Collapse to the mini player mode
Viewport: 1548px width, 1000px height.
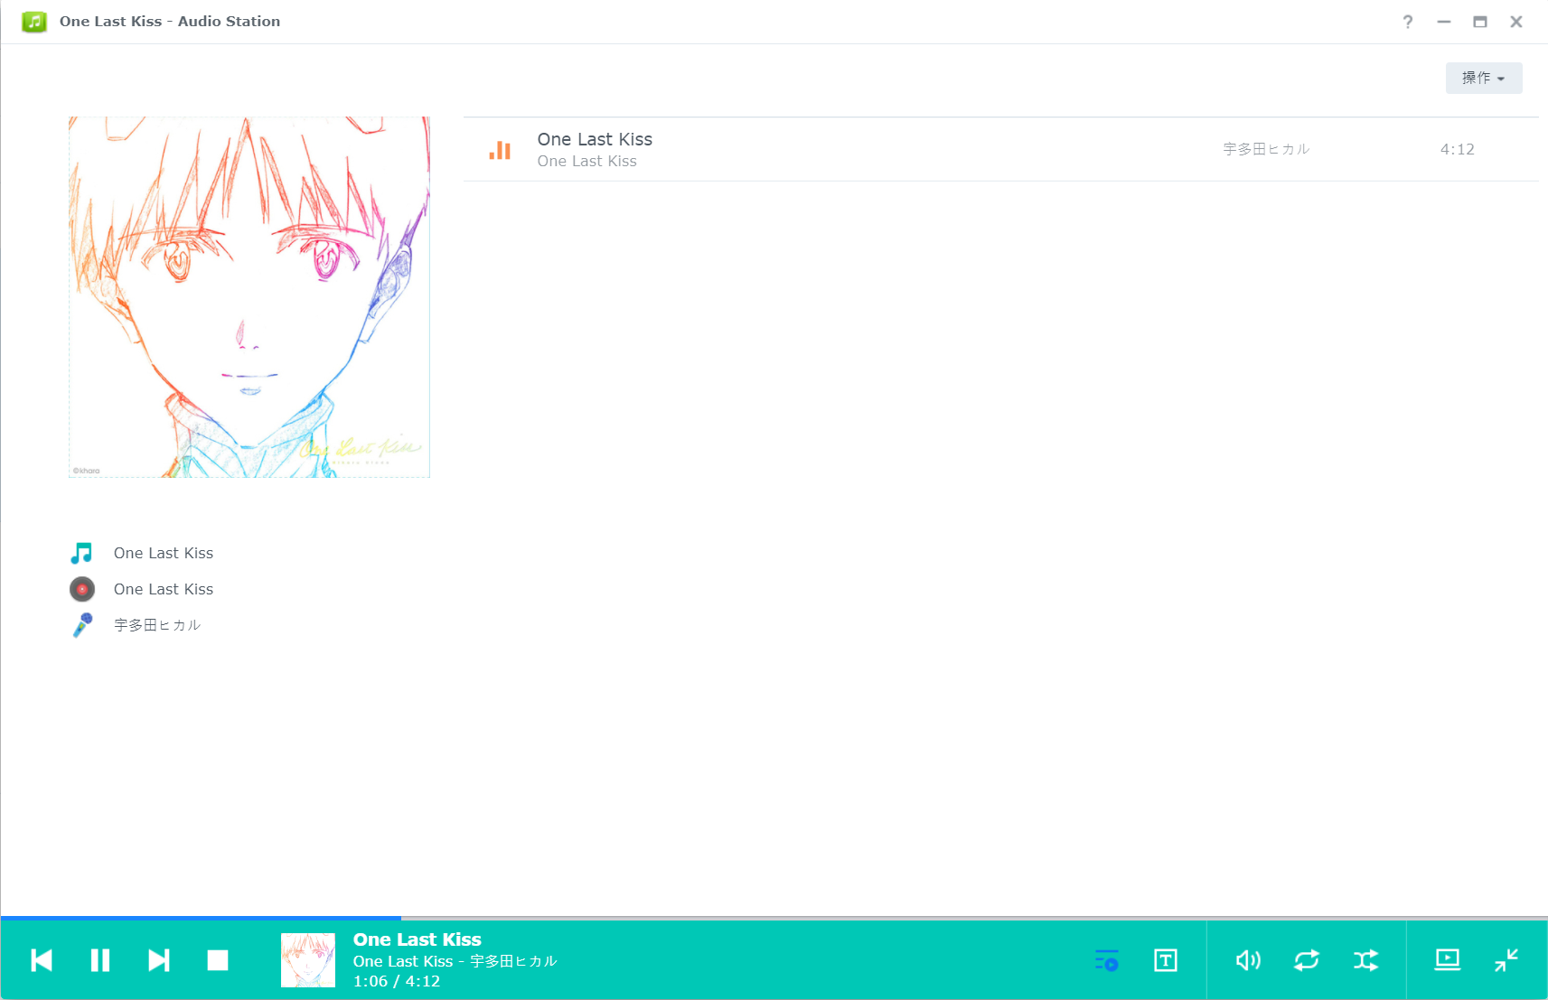[x=1506, y=959]
